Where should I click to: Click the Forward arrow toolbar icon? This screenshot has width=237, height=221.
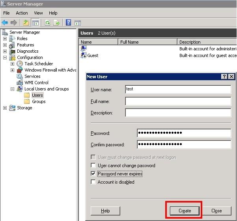tap(14, 23)
